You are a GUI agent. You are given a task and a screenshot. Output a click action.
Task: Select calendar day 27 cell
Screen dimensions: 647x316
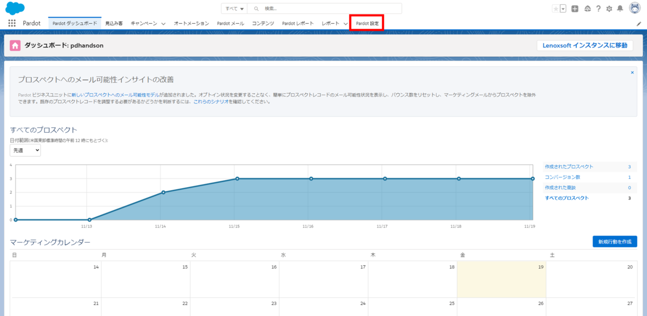click(590, 307)
